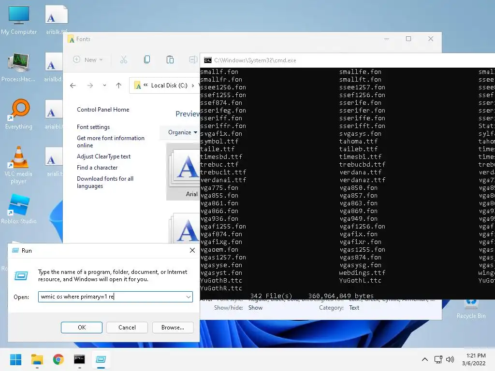495x371 pixels.
Task: Open taskbar clock and date
Action: [474, 359]
